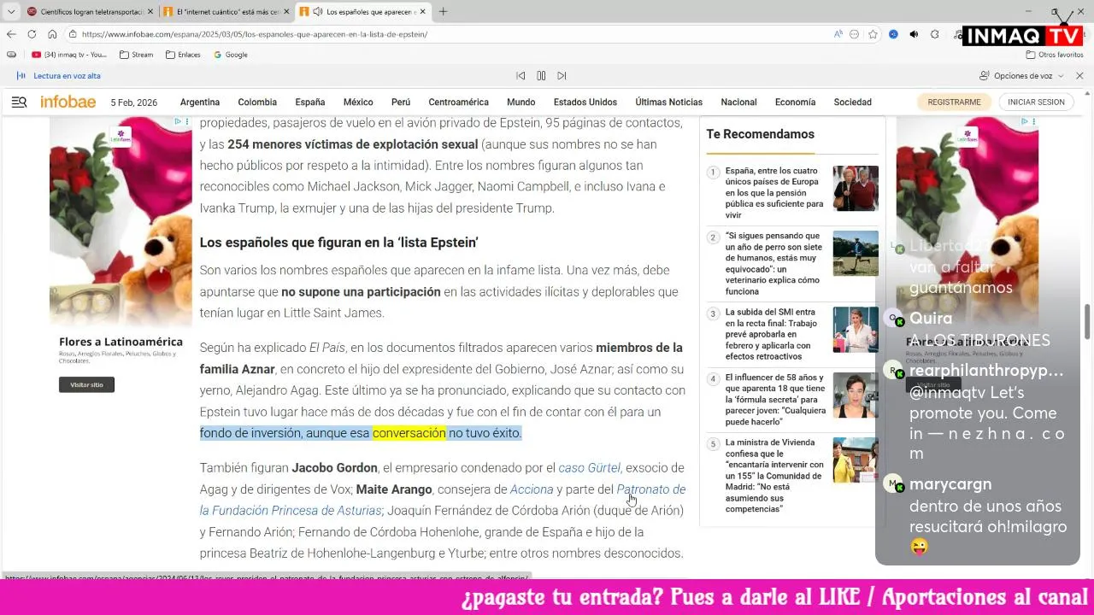Open the 'caso Gürtel' link

[590, 468]
